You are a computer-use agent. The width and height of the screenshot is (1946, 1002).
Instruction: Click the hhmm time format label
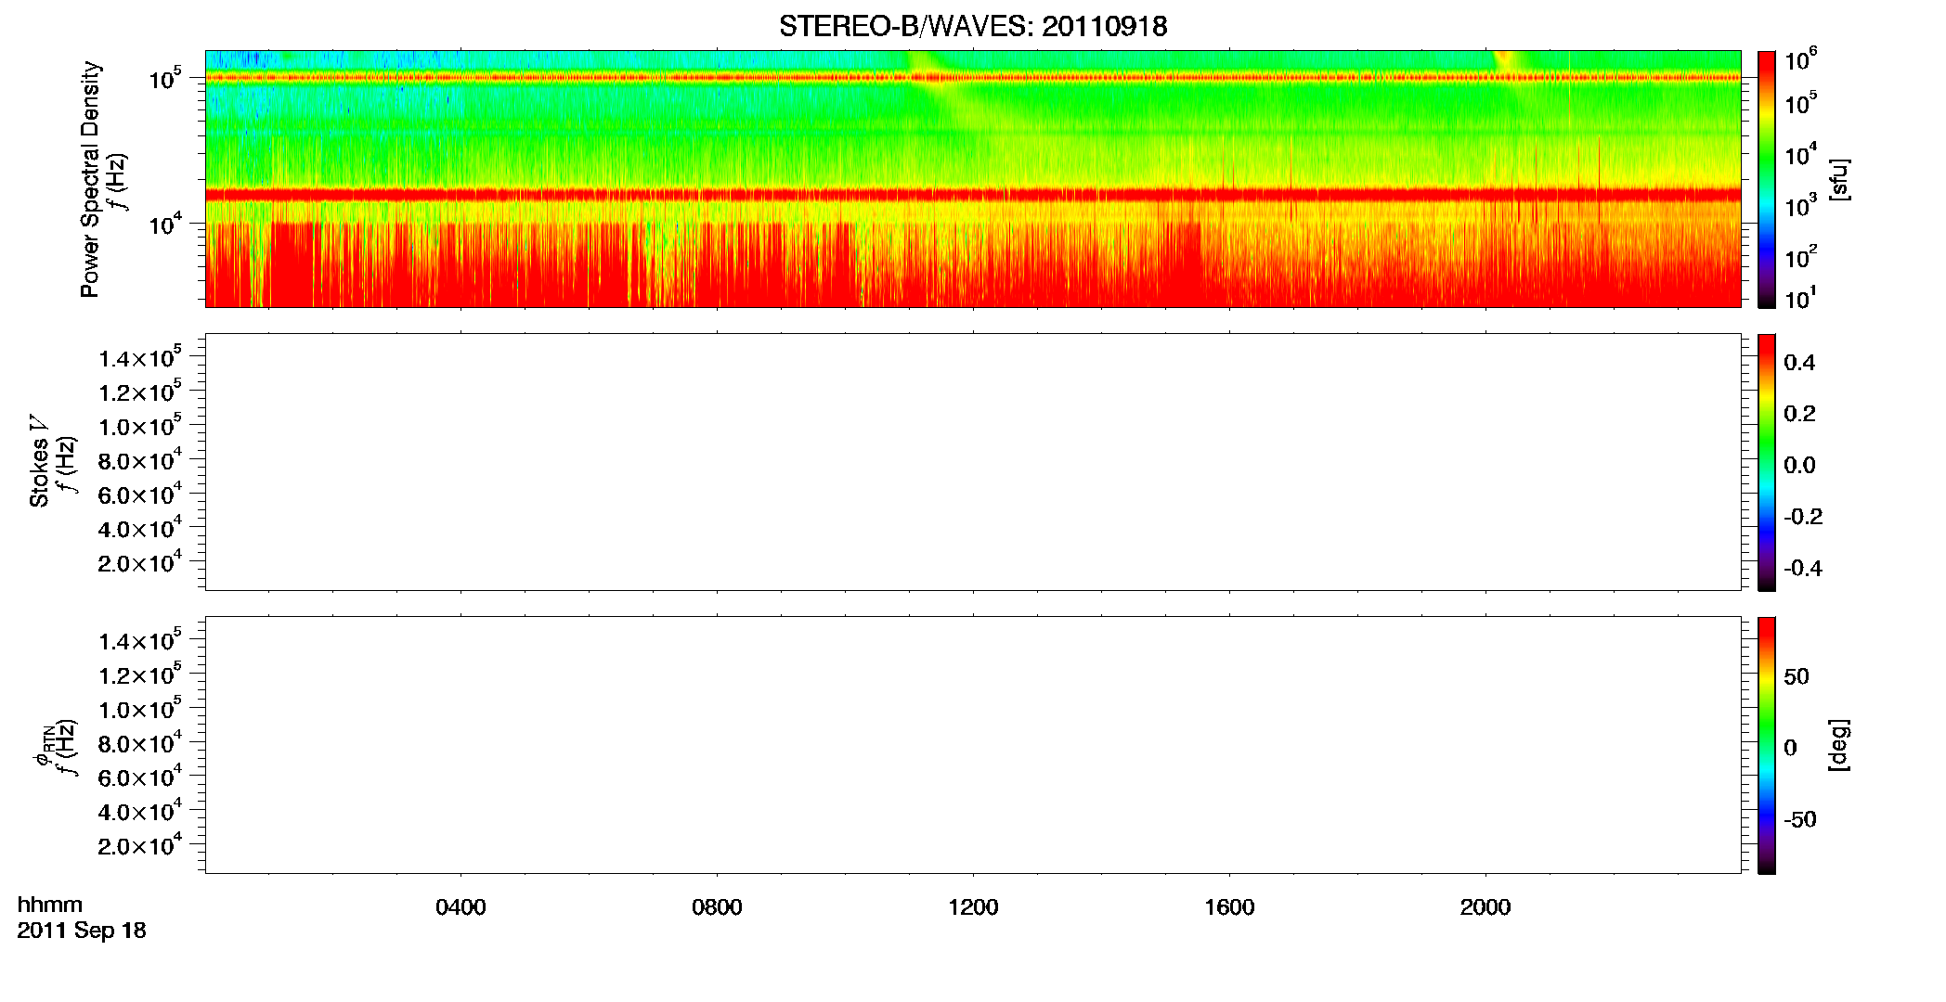50,905
